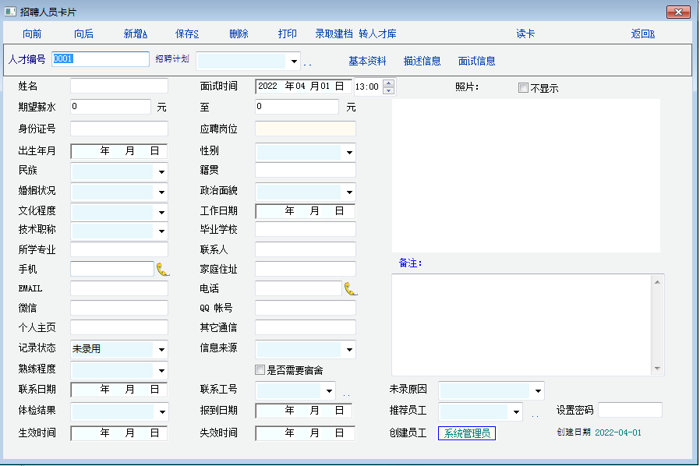Click the 读卡 toolbar button
Image resolution: width=700 pixels, height=466 pixels.
click(525, 34)
